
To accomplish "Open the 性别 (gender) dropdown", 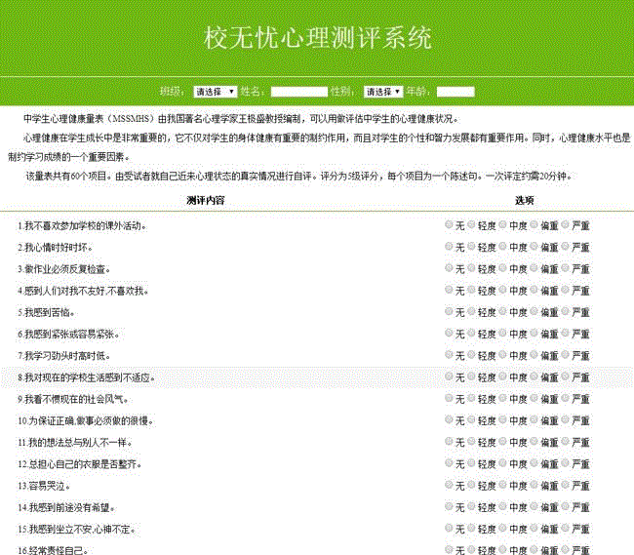I will [x=382, y=92].
